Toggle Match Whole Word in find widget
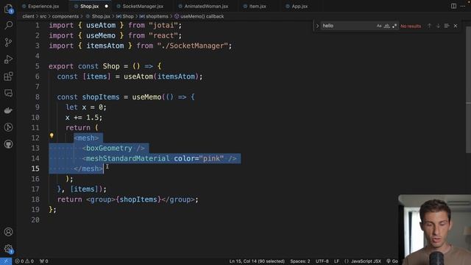This screenshot has width=471, height=265. pyautogui.click(x=387, y=26)
